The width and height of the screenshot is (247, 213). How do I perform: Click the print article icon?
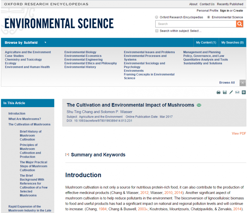(x=219, y=92)
